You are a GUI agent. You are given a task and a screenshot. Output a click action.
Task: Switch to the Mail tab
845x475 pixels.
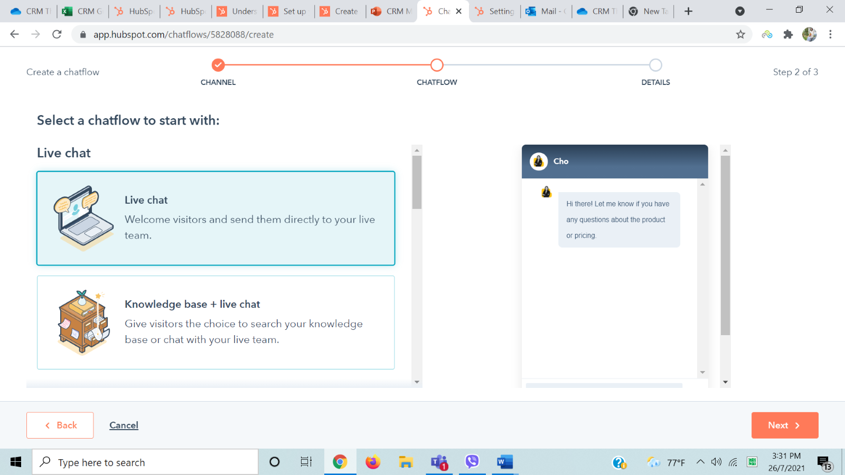tap(546, 11)
